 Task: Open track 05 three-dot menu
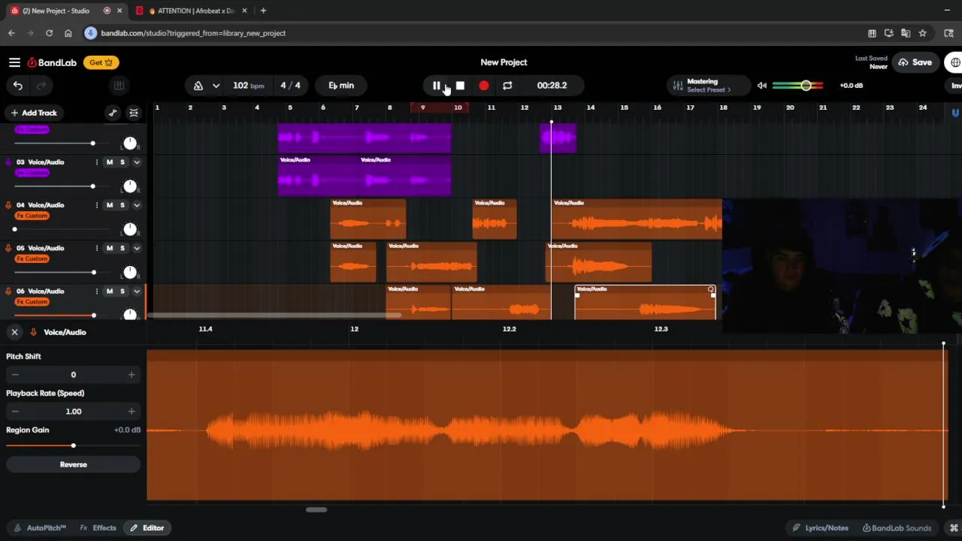(96, 248)
